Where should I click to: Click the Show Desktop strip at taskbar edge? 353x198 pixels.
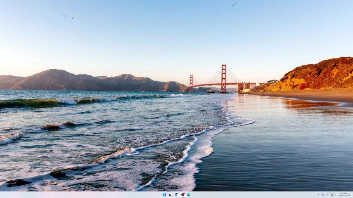[352, 195]
